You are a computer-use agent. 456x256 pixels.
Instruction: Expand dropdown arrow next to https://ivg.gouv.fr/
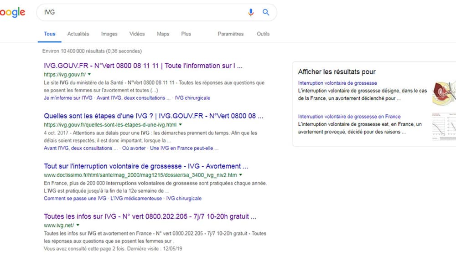(89, 74)
